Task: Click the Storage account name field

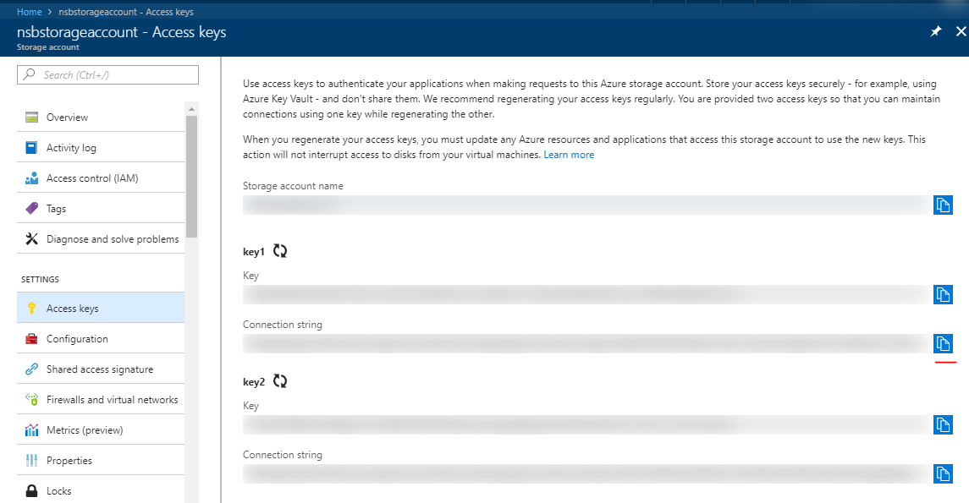Action: coord(586,205)
